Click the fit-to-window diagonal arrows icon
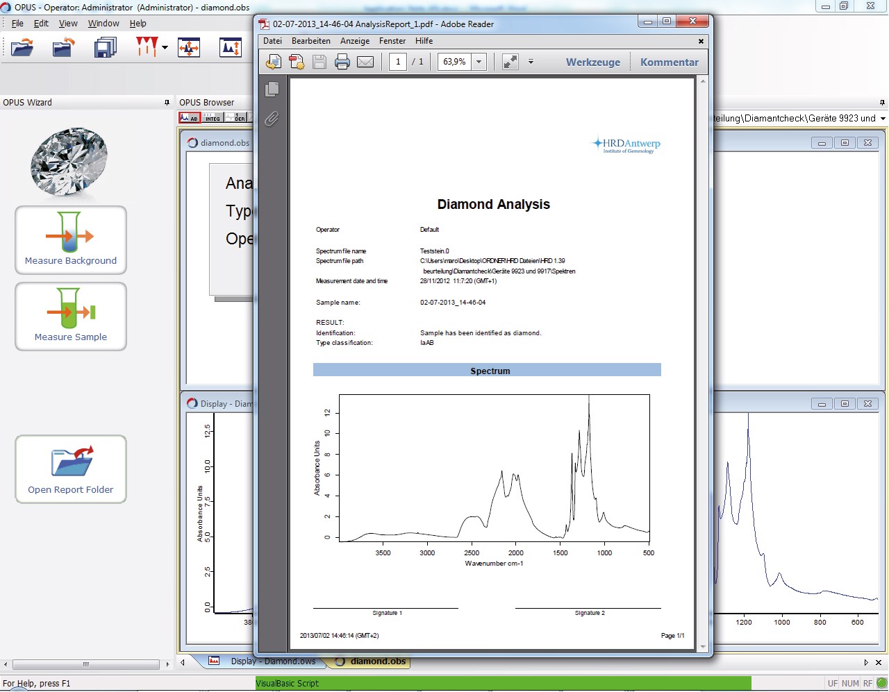This screenshot has height=692, width=889. (510, 62)
